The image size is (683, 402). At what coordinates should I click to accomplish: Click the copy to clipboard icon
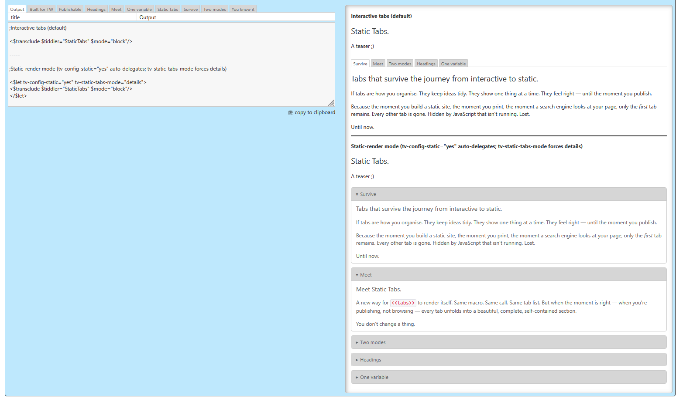(291, 113)
